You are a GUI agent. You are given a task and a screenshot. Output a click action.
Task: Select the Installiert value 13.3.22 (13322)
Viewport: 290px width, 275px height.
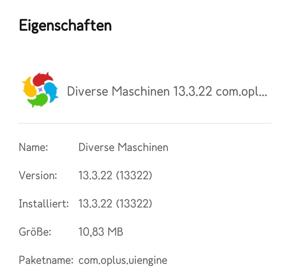115,204
